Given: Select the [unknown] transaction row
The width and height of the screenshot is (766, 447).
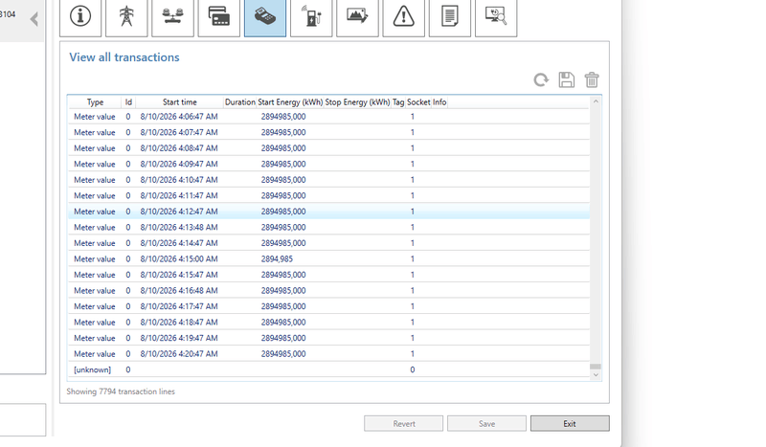Looking at the screenshot, I should coord(328,369).
